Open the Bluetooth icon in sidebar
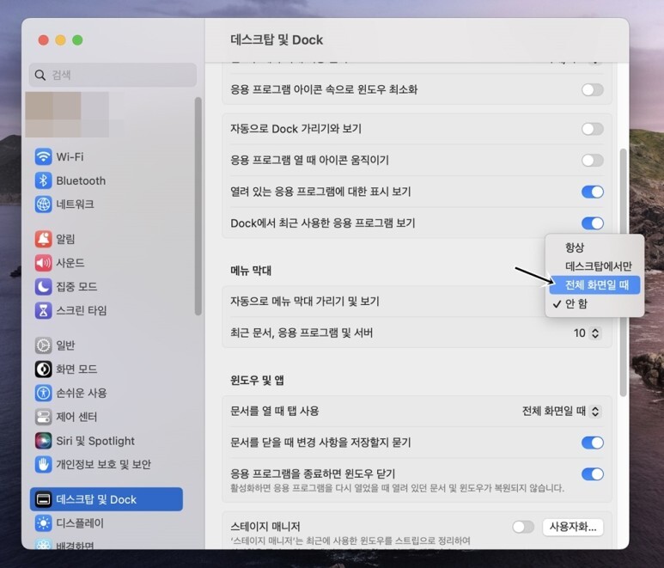The image size is (664, 568). (x=43, y=180)
